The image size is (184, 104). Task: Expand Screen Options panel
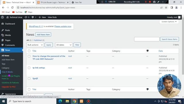[169, 22]
